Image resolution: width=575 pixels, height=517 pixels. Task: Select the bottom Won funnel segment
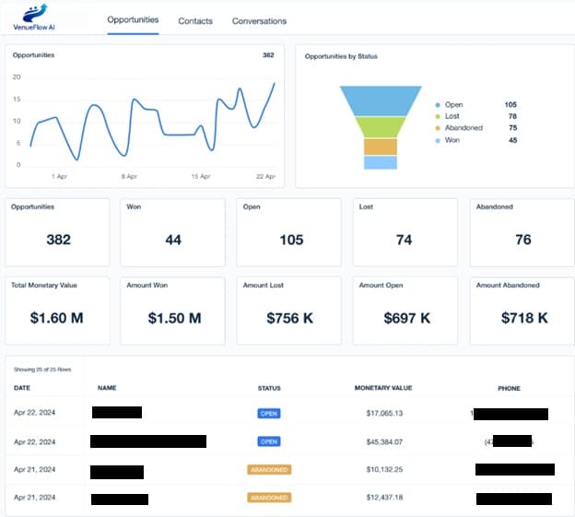381,162
